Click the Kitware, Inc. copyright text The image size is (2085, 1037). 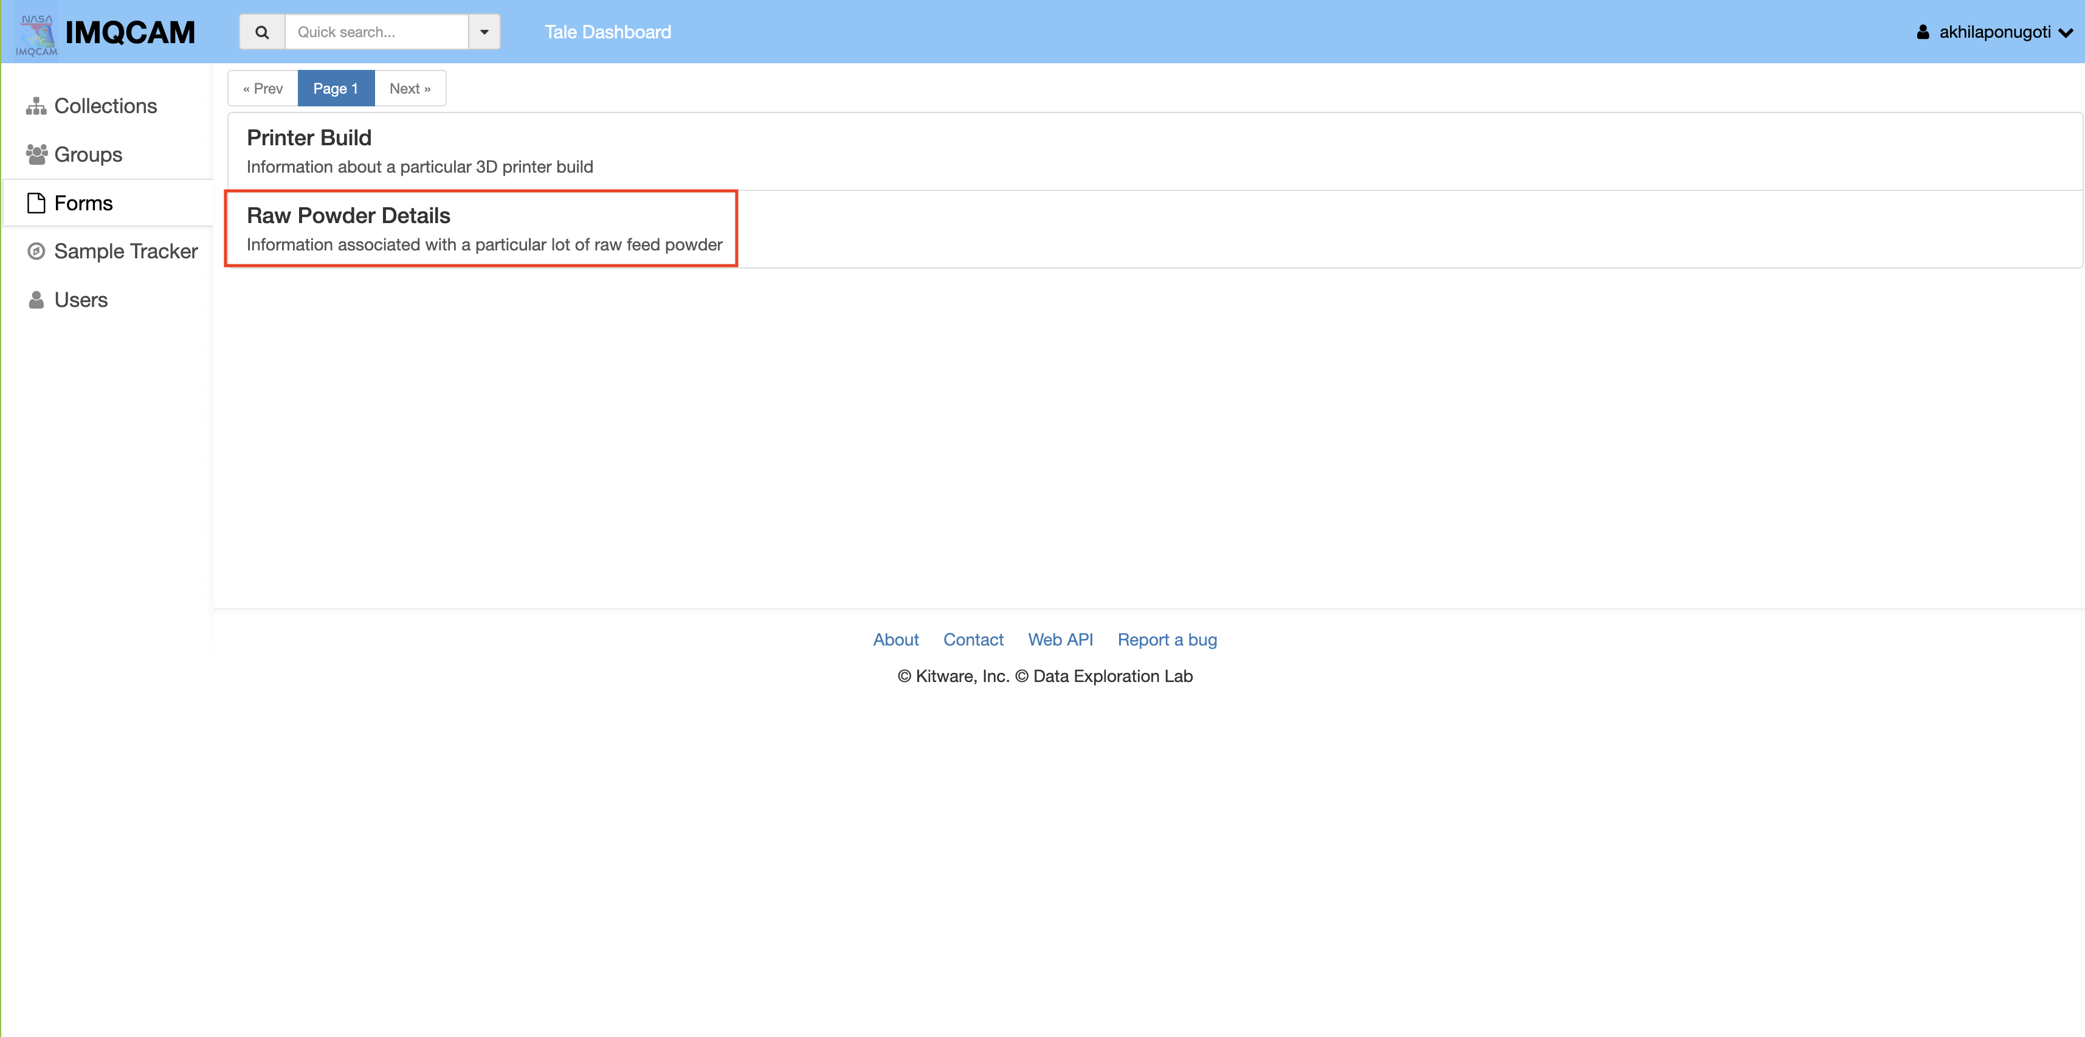954,676
